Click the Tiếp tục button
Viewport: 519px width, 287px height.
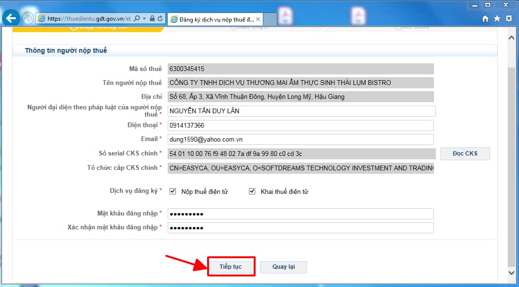coord(231,266)
